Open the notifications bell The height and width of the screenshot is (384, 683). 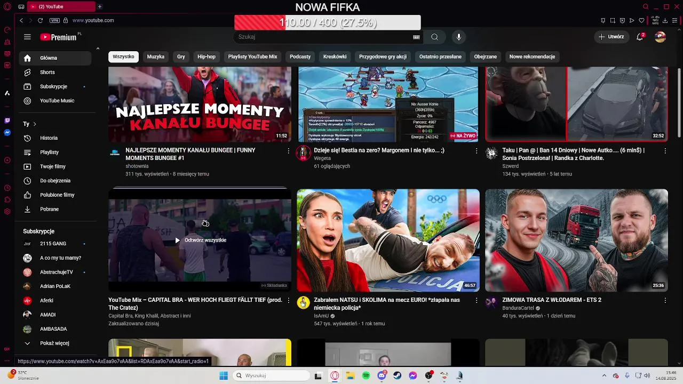coord(640,37)
